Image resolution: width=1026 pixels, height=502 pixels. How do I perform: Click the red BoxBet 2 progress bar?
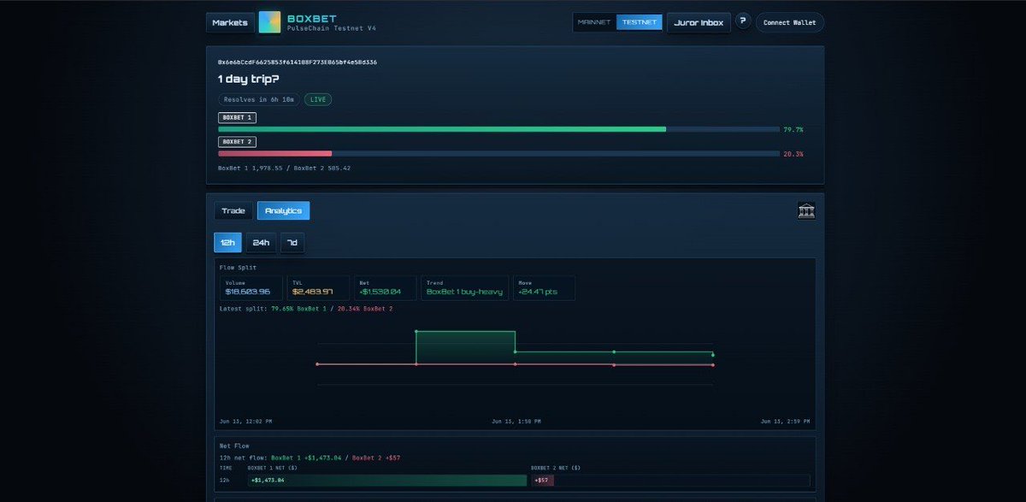(x=275, y=153)
